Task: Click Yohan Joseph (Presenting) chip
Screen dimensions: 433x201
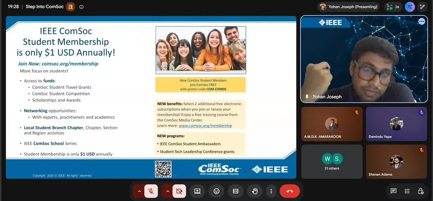Action: point(348,7)
